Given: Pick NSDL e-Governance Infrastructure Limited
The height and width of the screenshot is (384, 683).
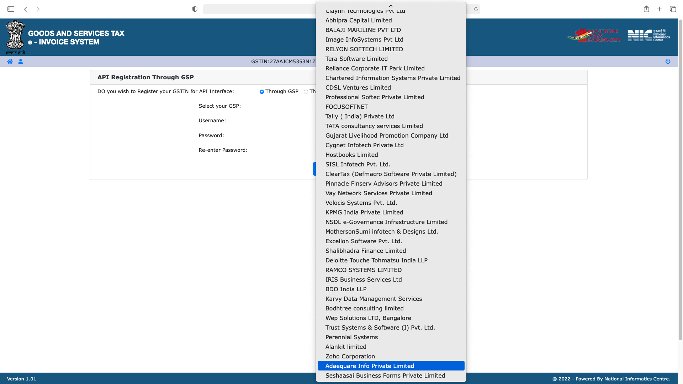Looking at the screenshot, I should (391, 222).
